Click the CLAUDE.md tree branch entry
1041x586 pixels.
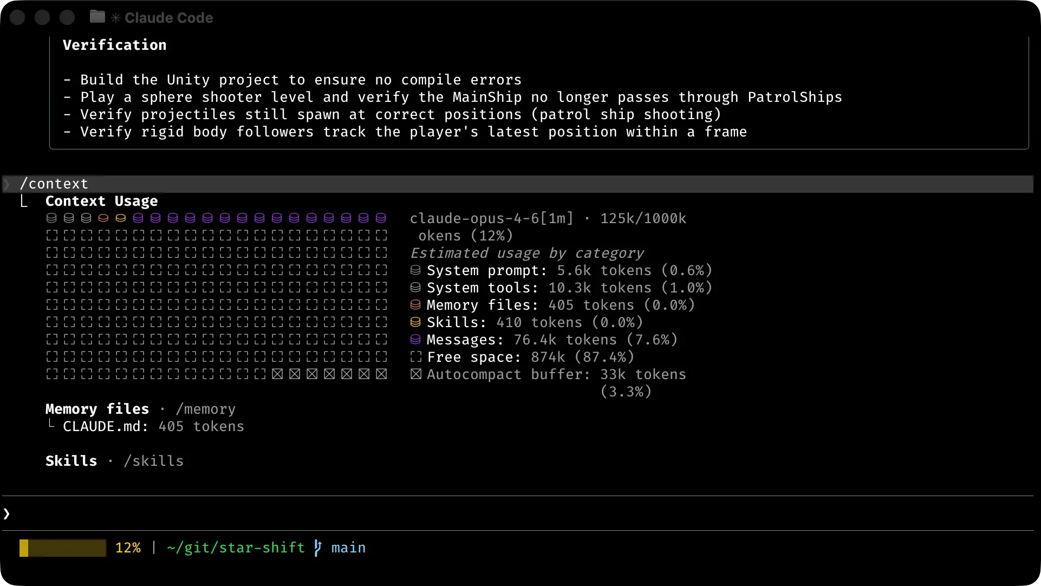point(105,426)
